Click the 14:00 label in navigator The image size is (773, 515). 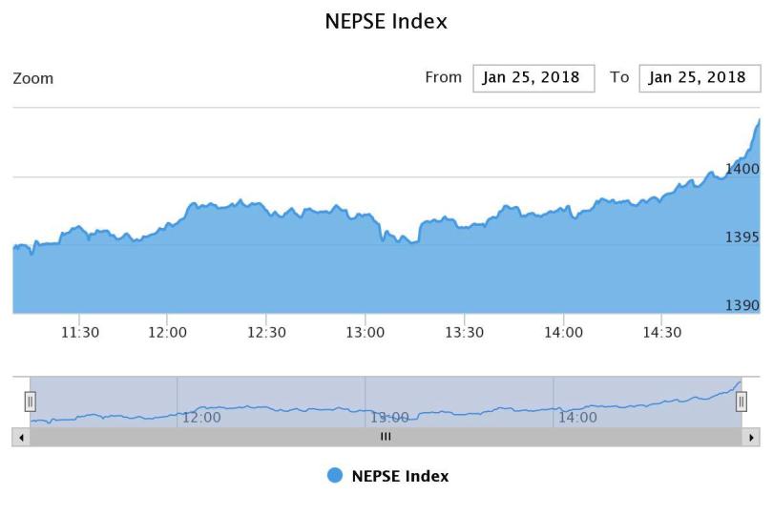577,417
